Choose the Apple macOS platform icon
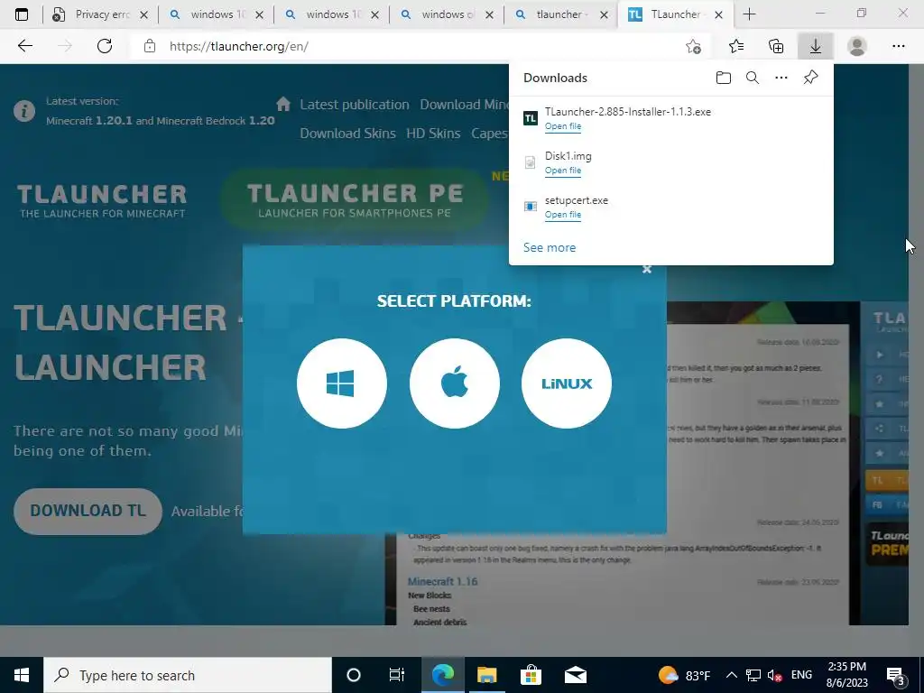 (x=455, y=383)
